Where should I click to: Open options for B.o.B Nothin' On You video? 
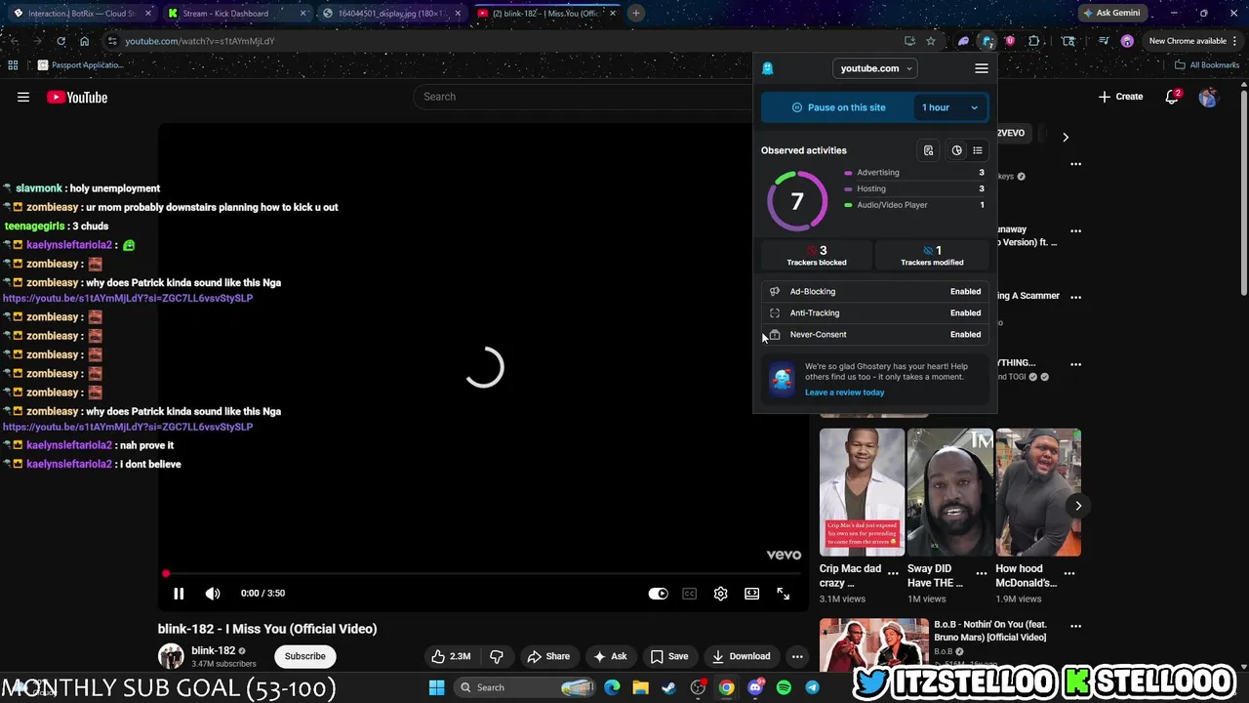click(1075, 626)
